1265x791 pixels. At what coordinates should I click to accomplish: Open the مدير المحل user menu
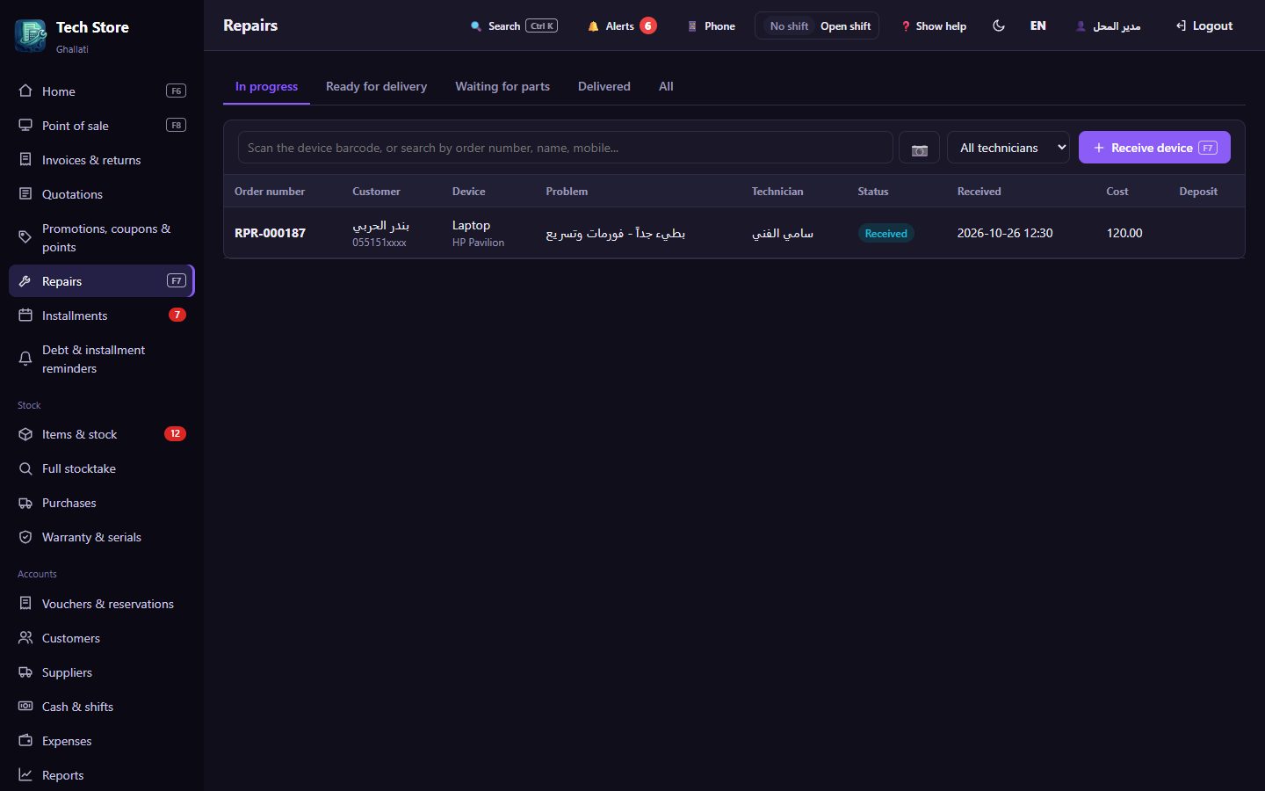point(1108,26)
